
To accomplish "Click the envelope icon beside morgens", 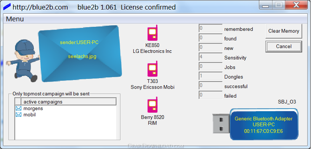I will pyautogui.click(x=18, y=109).
